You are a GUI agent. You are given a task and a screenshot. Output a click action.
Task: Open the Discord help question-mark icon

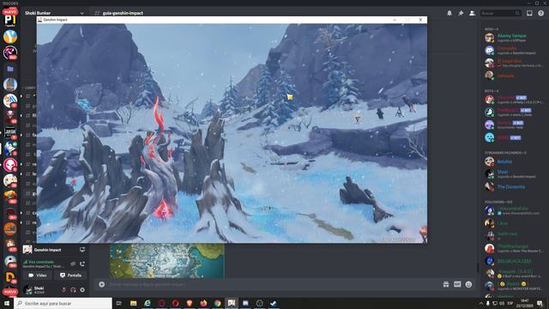coord(541,13)
